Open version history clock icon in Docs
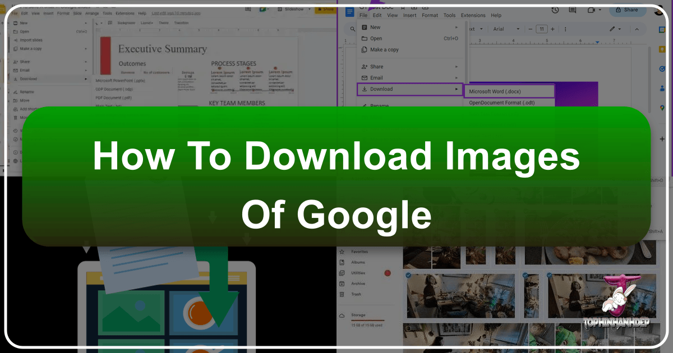 [555, 10]
